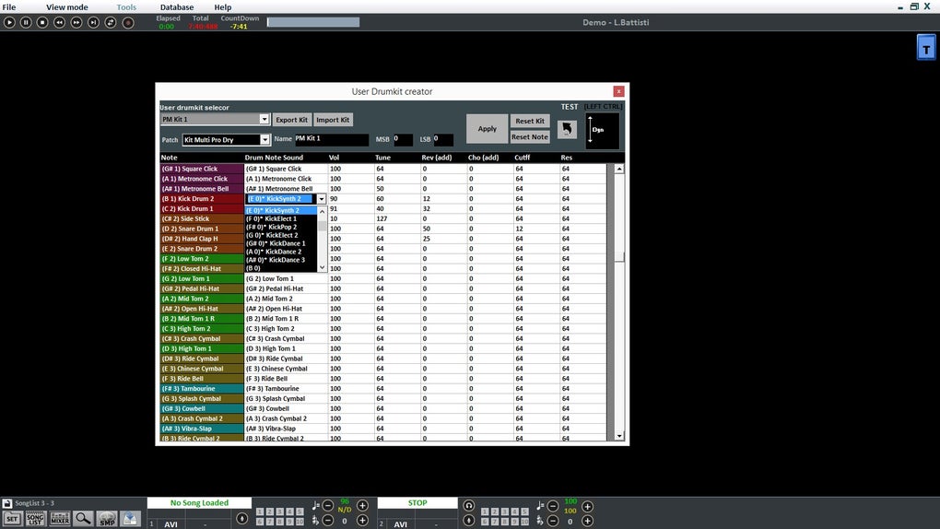Click the TEST hand pointer icon
This screenshot has width=940, height=529.
[x=567, y=129]
